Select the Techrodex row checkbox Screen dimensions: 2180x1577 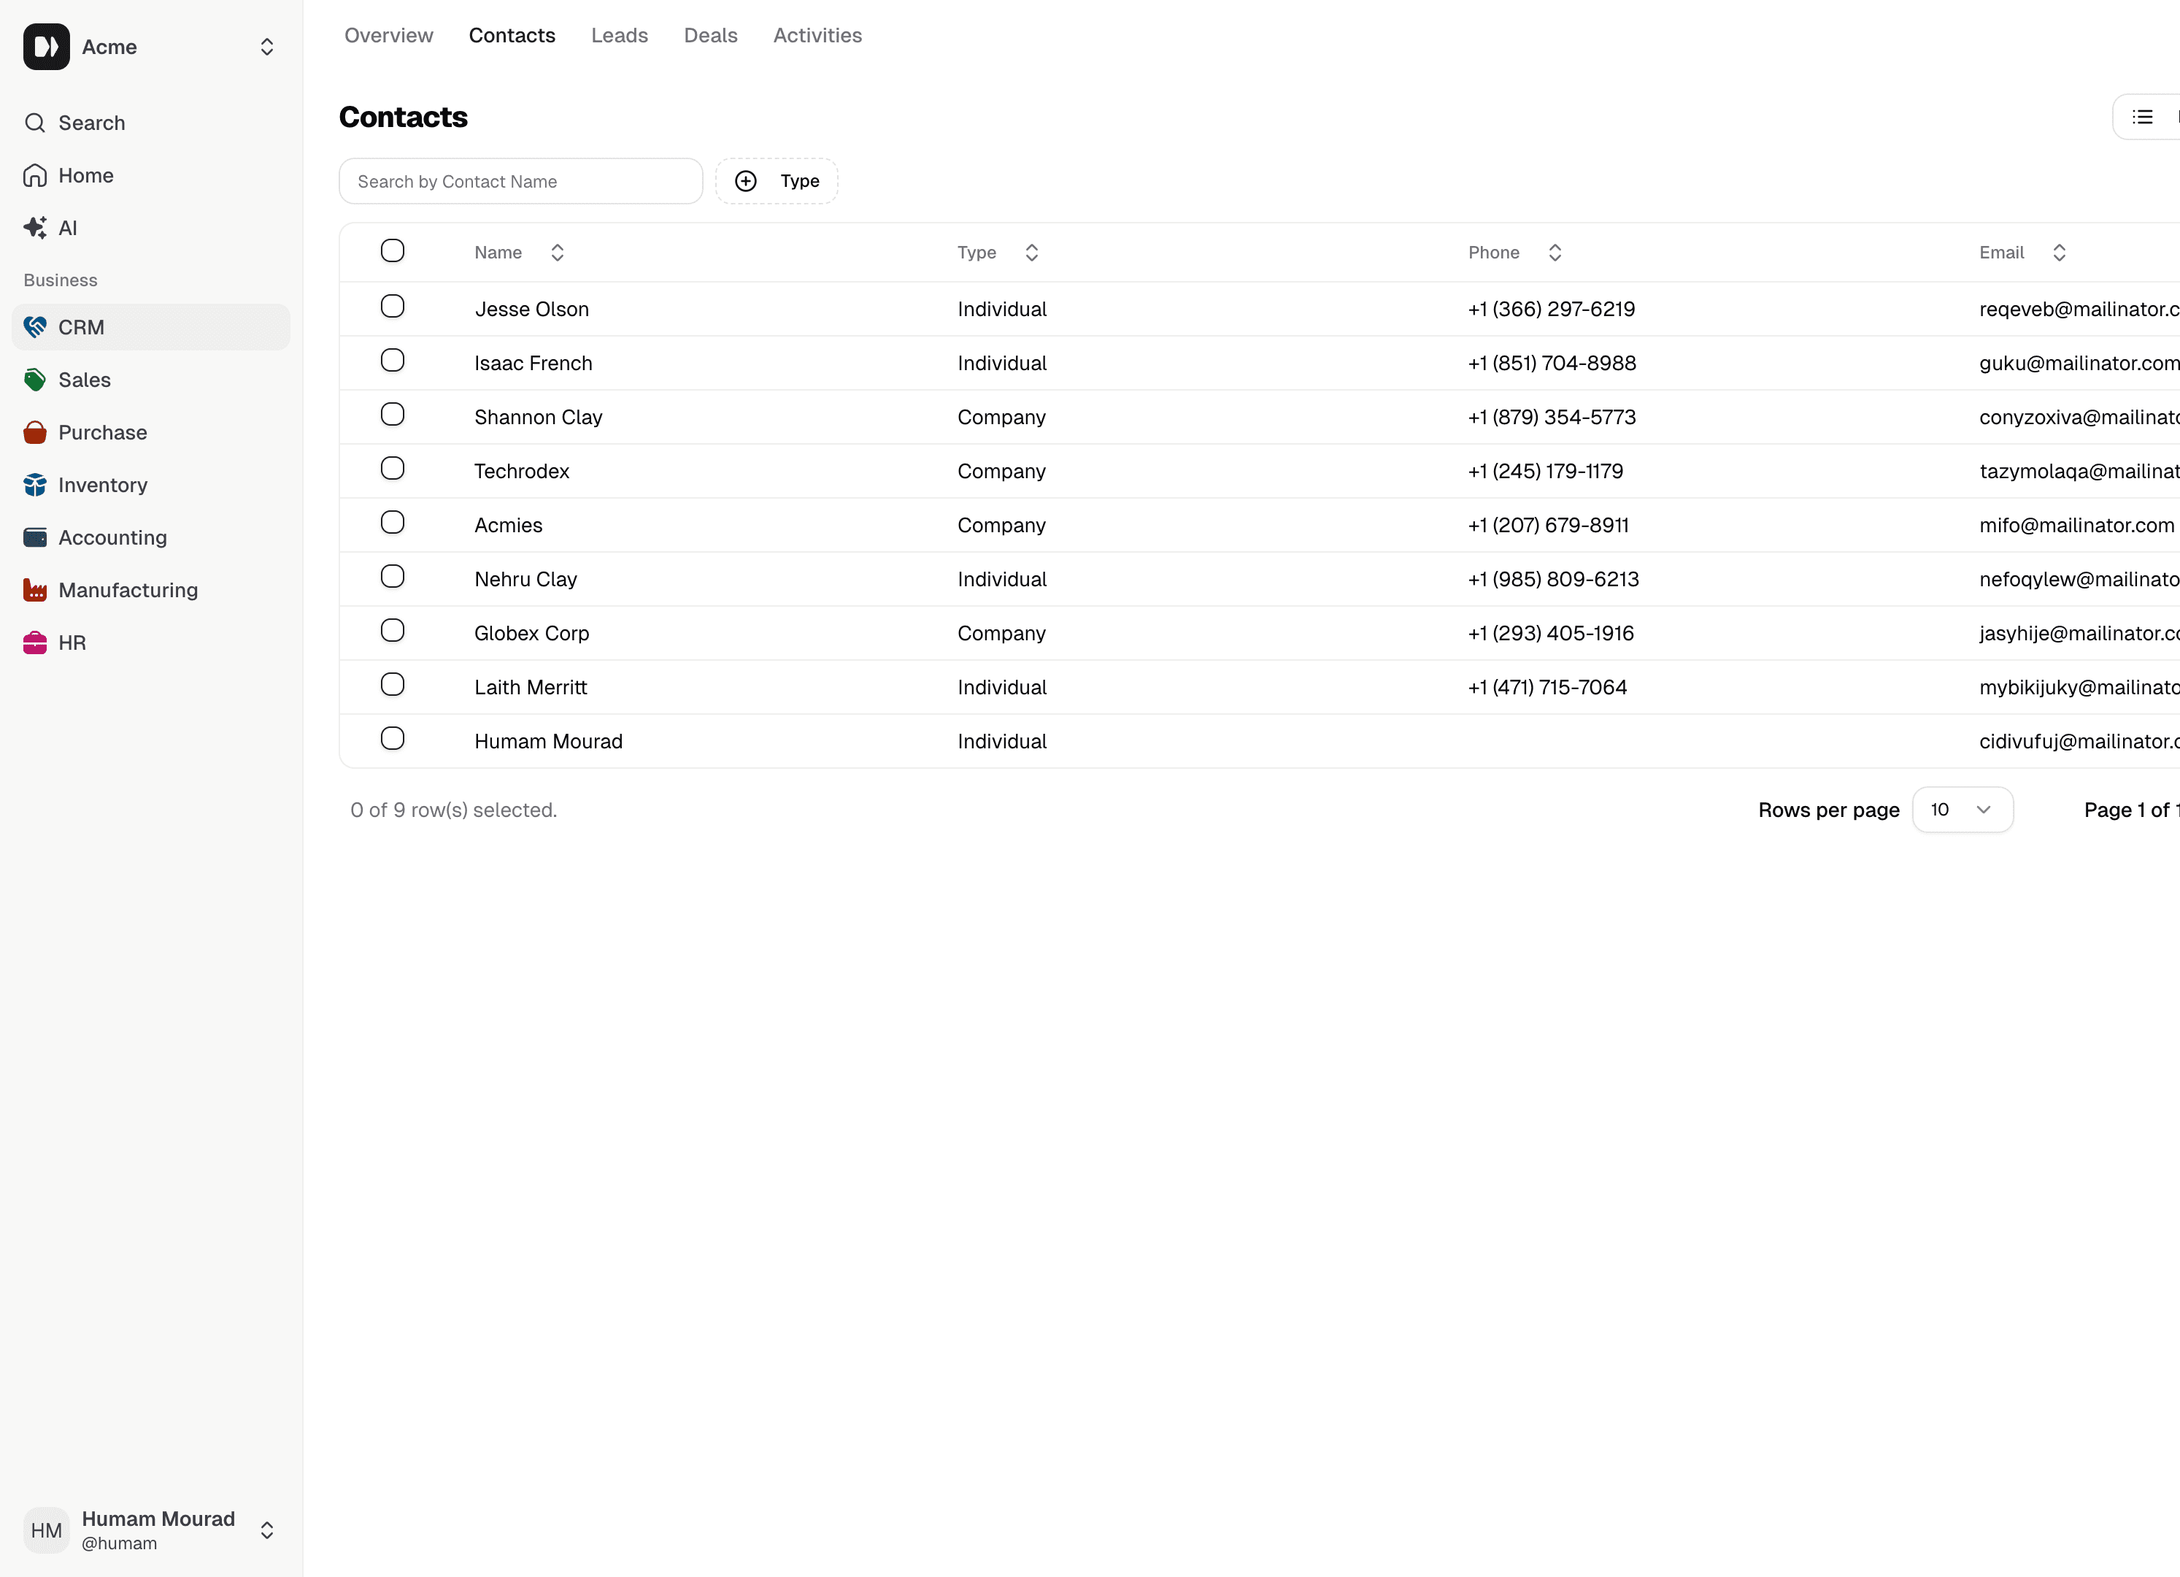pos(392,468)
